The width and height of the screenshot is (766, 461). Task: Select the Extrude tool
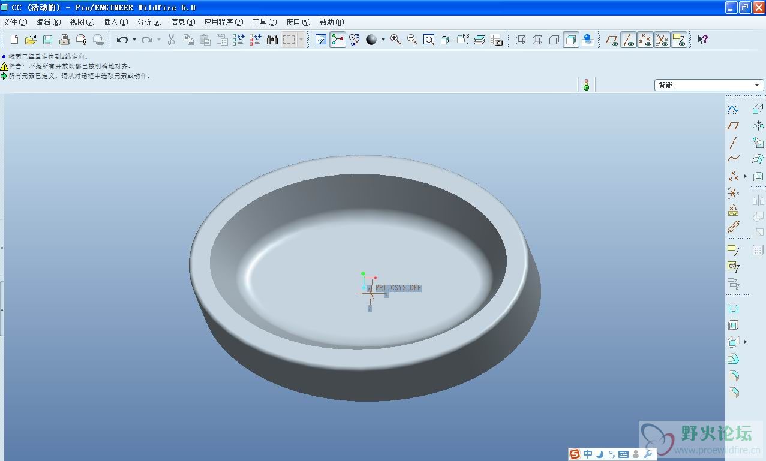coord(758,109)
